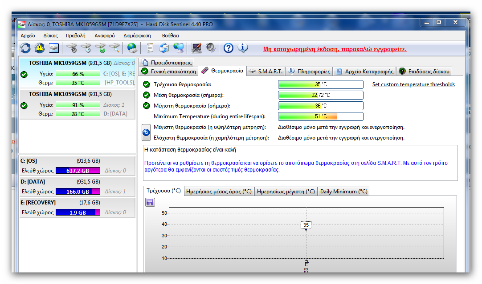
Task: Open the Αναφορά menu
Action: pos(105,36)
